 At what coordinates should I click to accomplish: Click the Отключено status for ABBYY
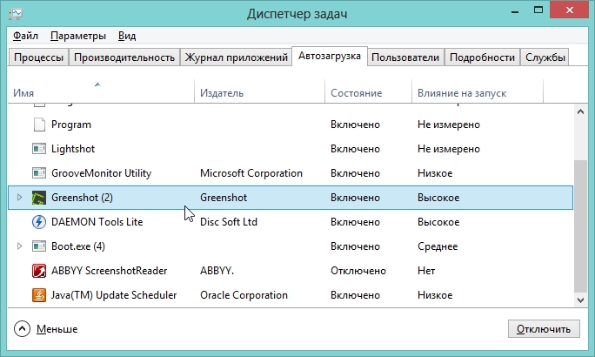coord(358,271)
